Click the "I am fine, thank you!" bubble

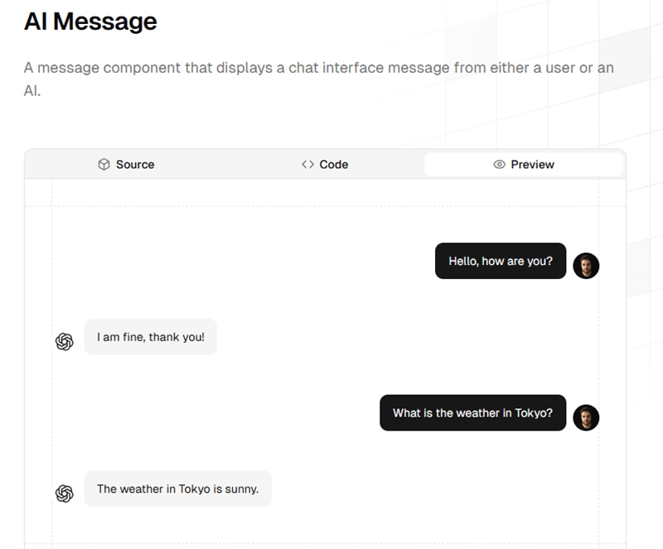[x=151, y=337]
